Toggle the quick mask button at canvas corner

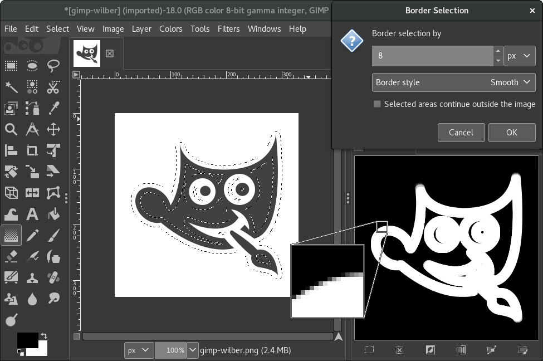click(x=77, y=336)
